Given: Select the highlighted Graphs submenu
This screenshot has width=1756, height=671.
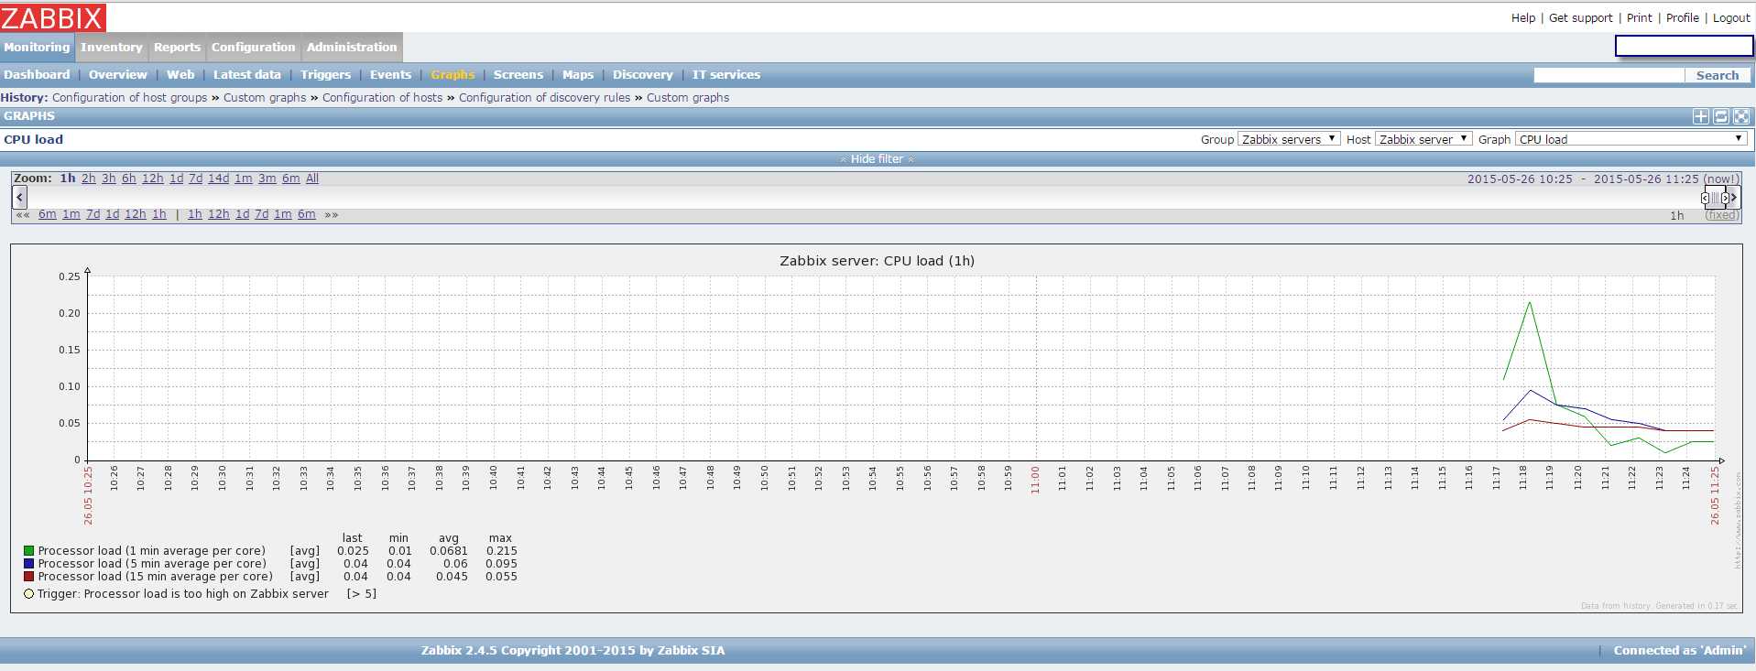Looking at the screenshot, I should (x=453, y=75).
